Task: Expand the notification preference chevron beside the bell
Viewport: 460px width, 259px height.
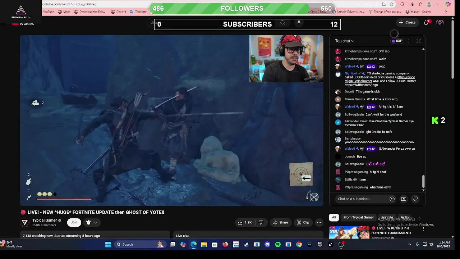Action: coord(95,222)
